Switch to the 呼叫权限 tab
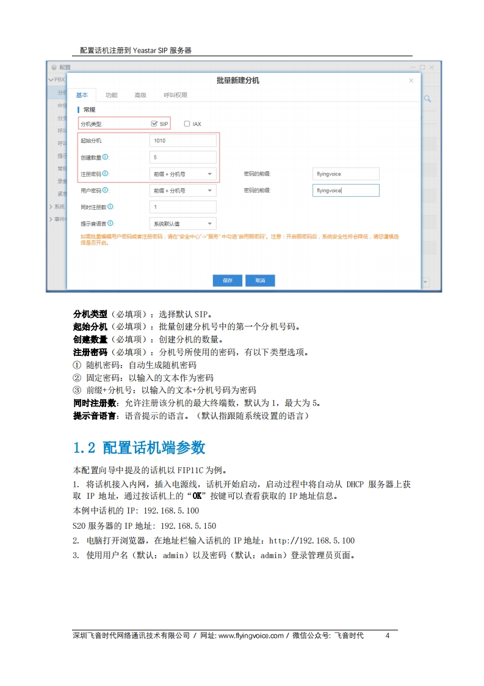The width and height of the screenshot is (484, 686). [x=175, y=95]
